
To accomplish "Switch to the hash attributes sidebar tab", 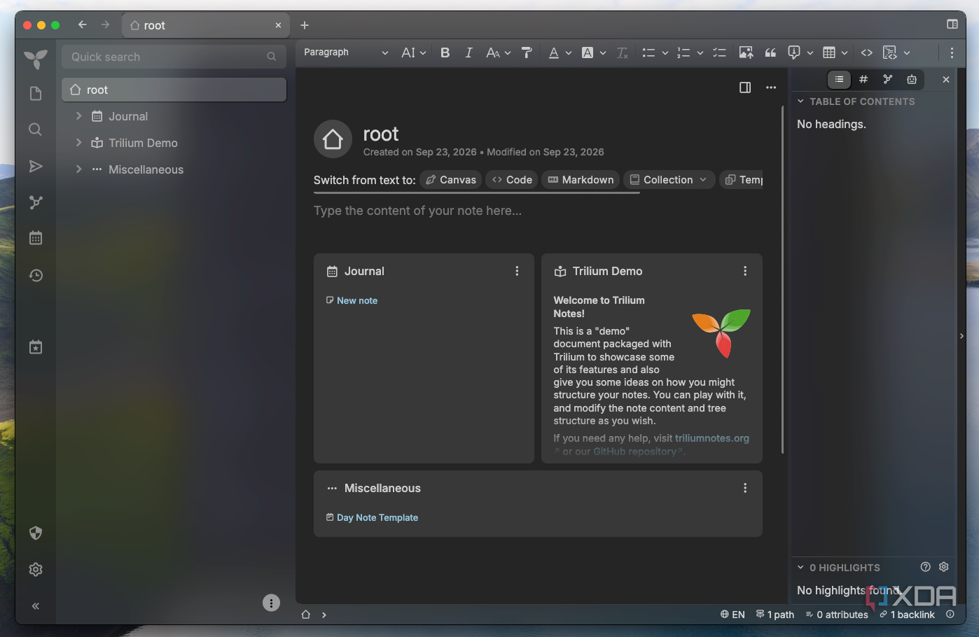I will [x=863, y=79].
